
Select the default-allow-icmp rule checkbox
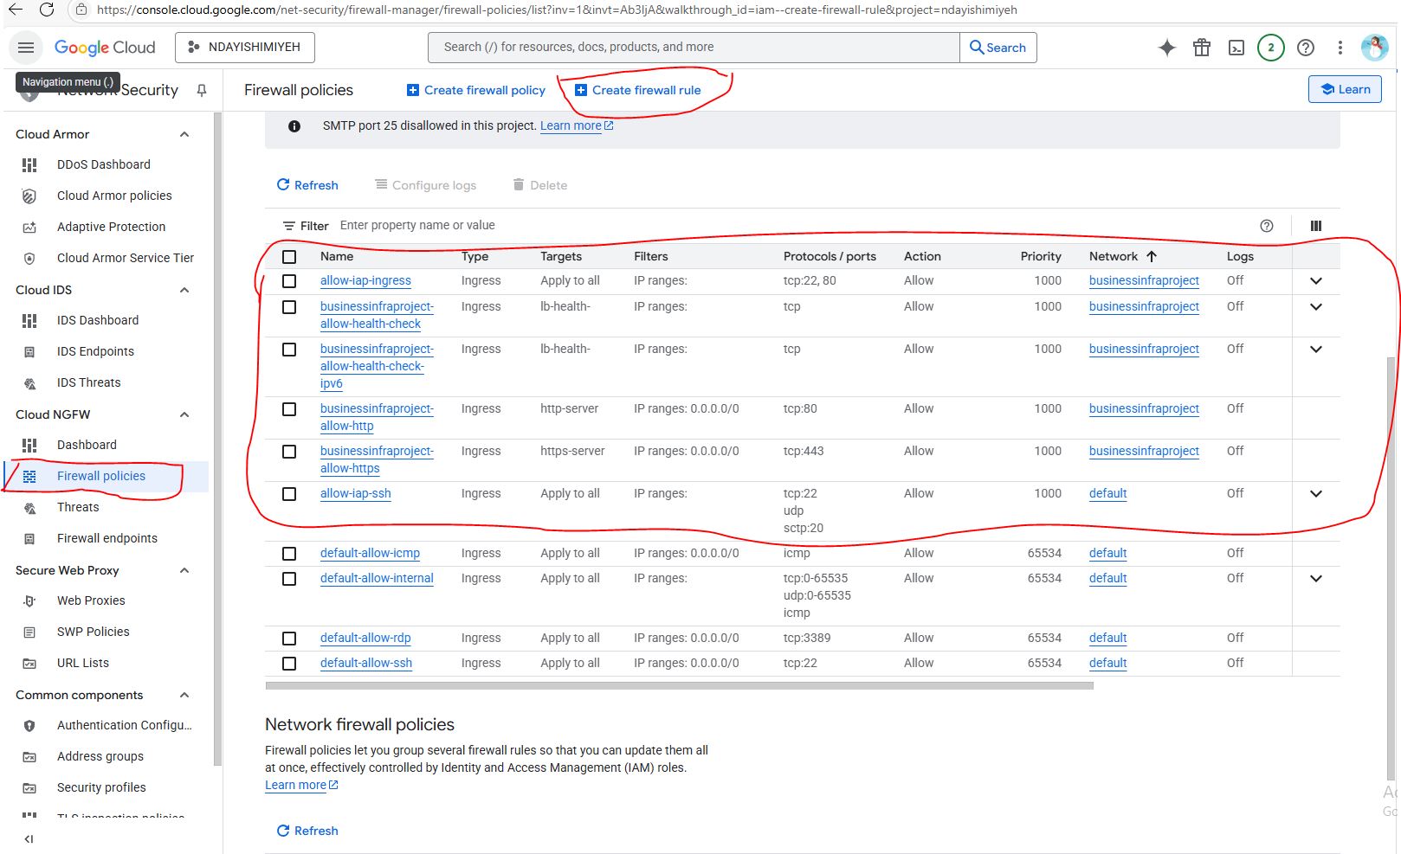pos(289,554)
